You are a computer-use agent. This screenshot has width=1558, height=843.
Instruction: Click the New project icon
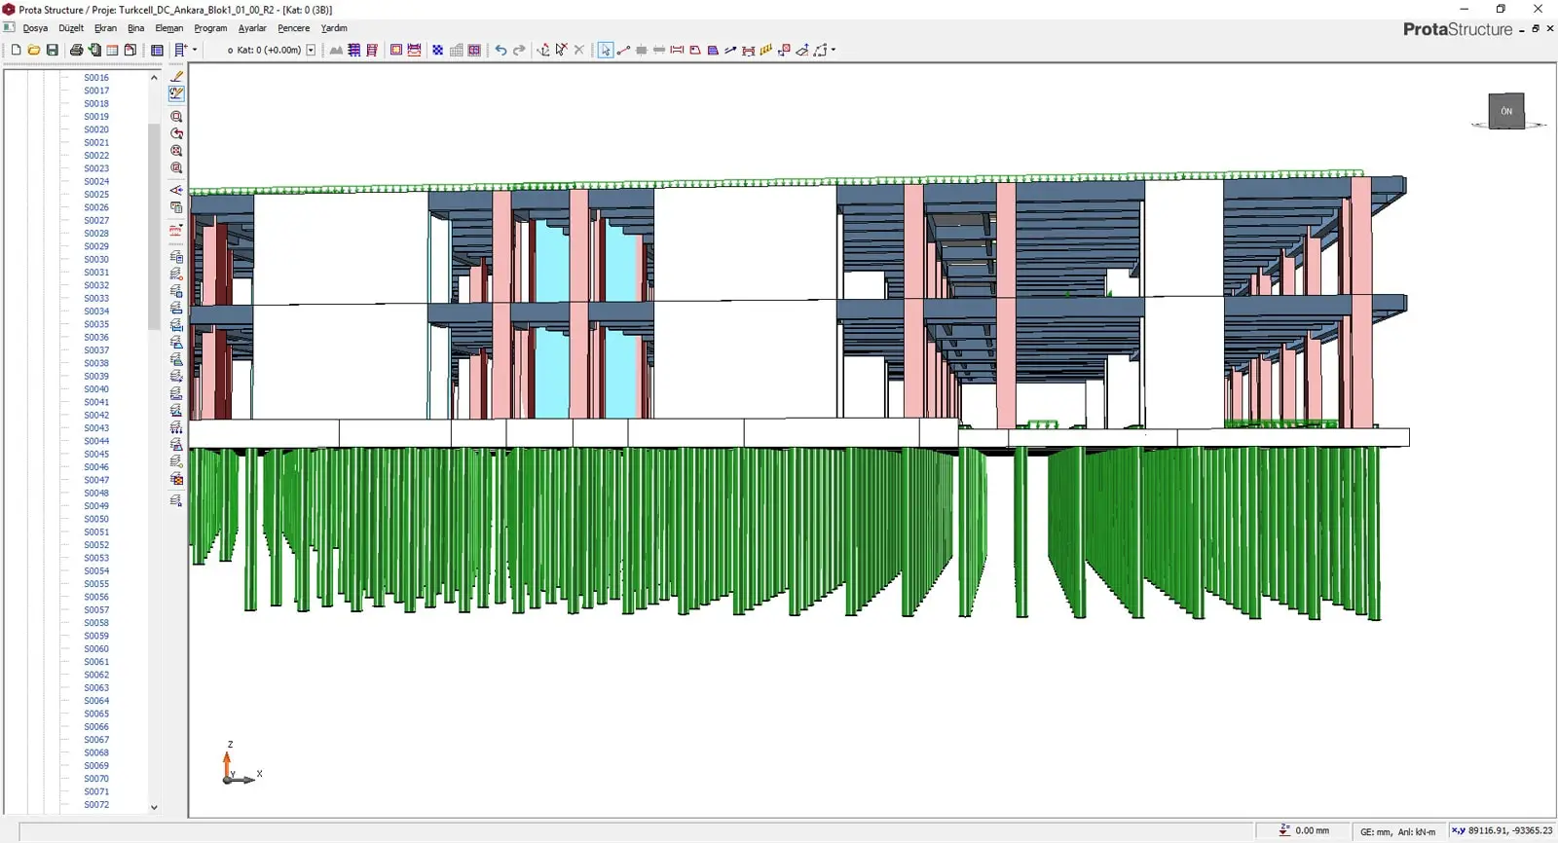[x=16, y=50]
